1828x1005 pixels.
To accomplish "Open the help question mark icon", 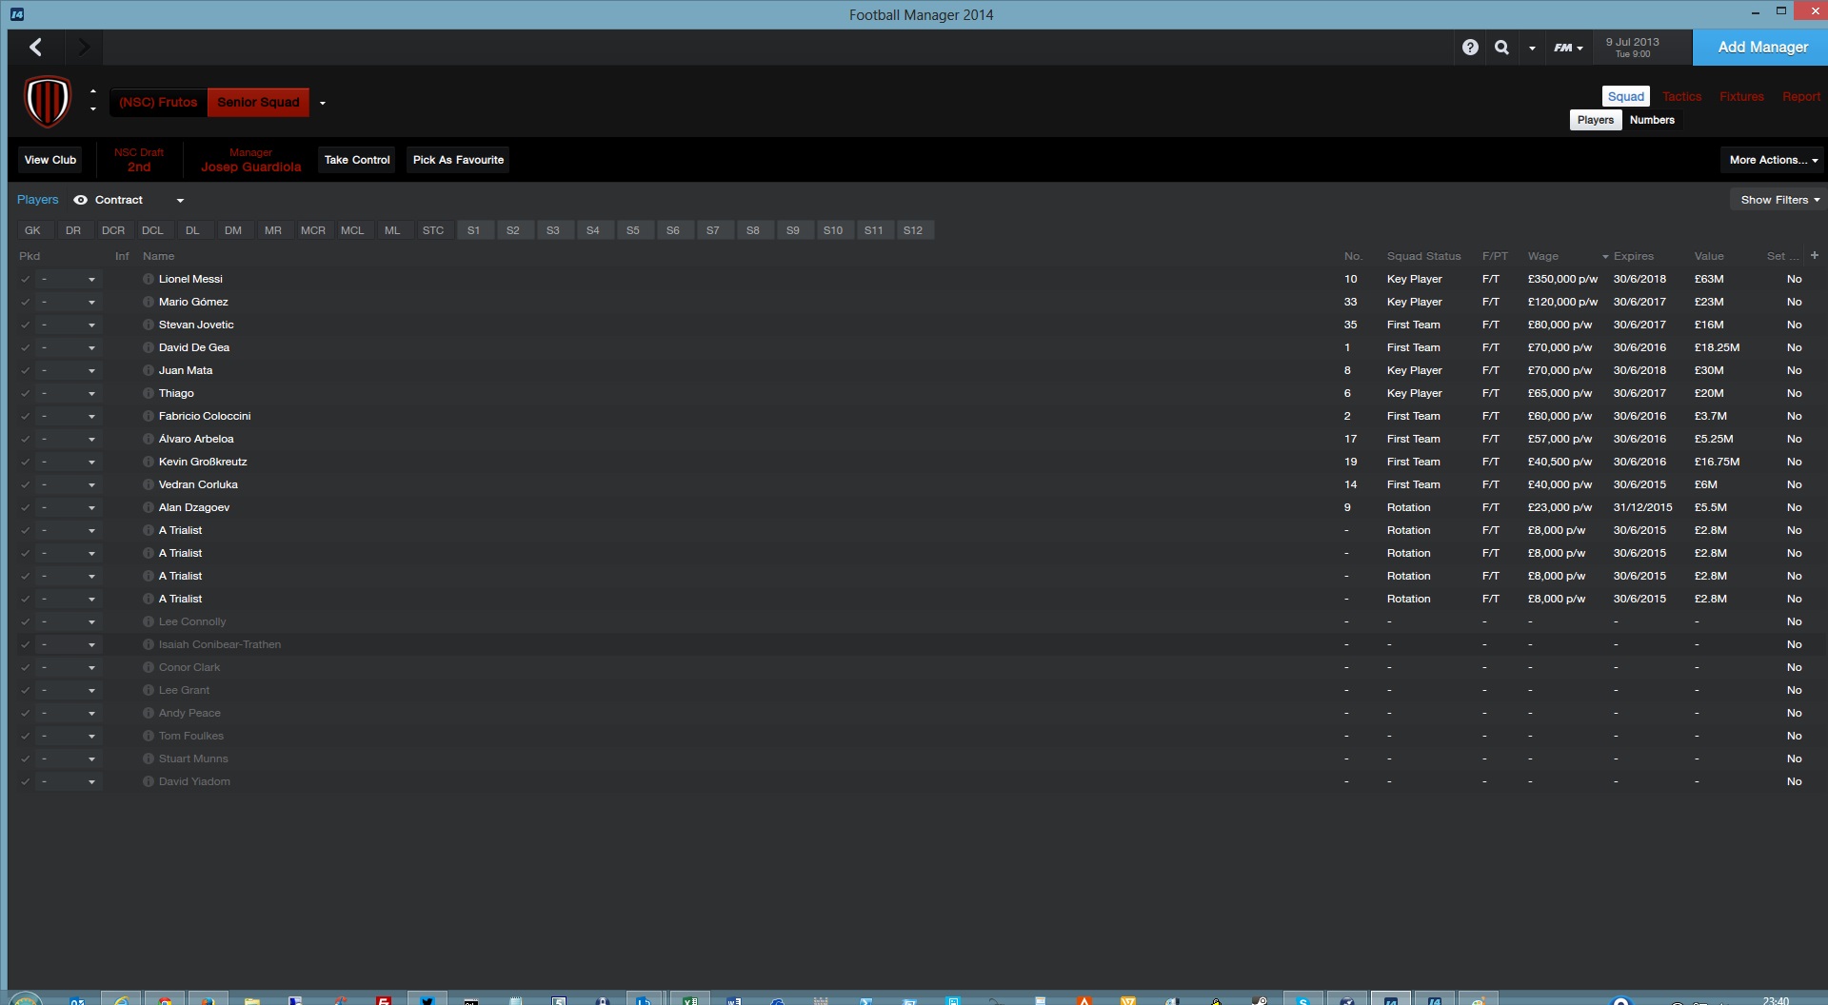I will click(x=1470, y=47).
